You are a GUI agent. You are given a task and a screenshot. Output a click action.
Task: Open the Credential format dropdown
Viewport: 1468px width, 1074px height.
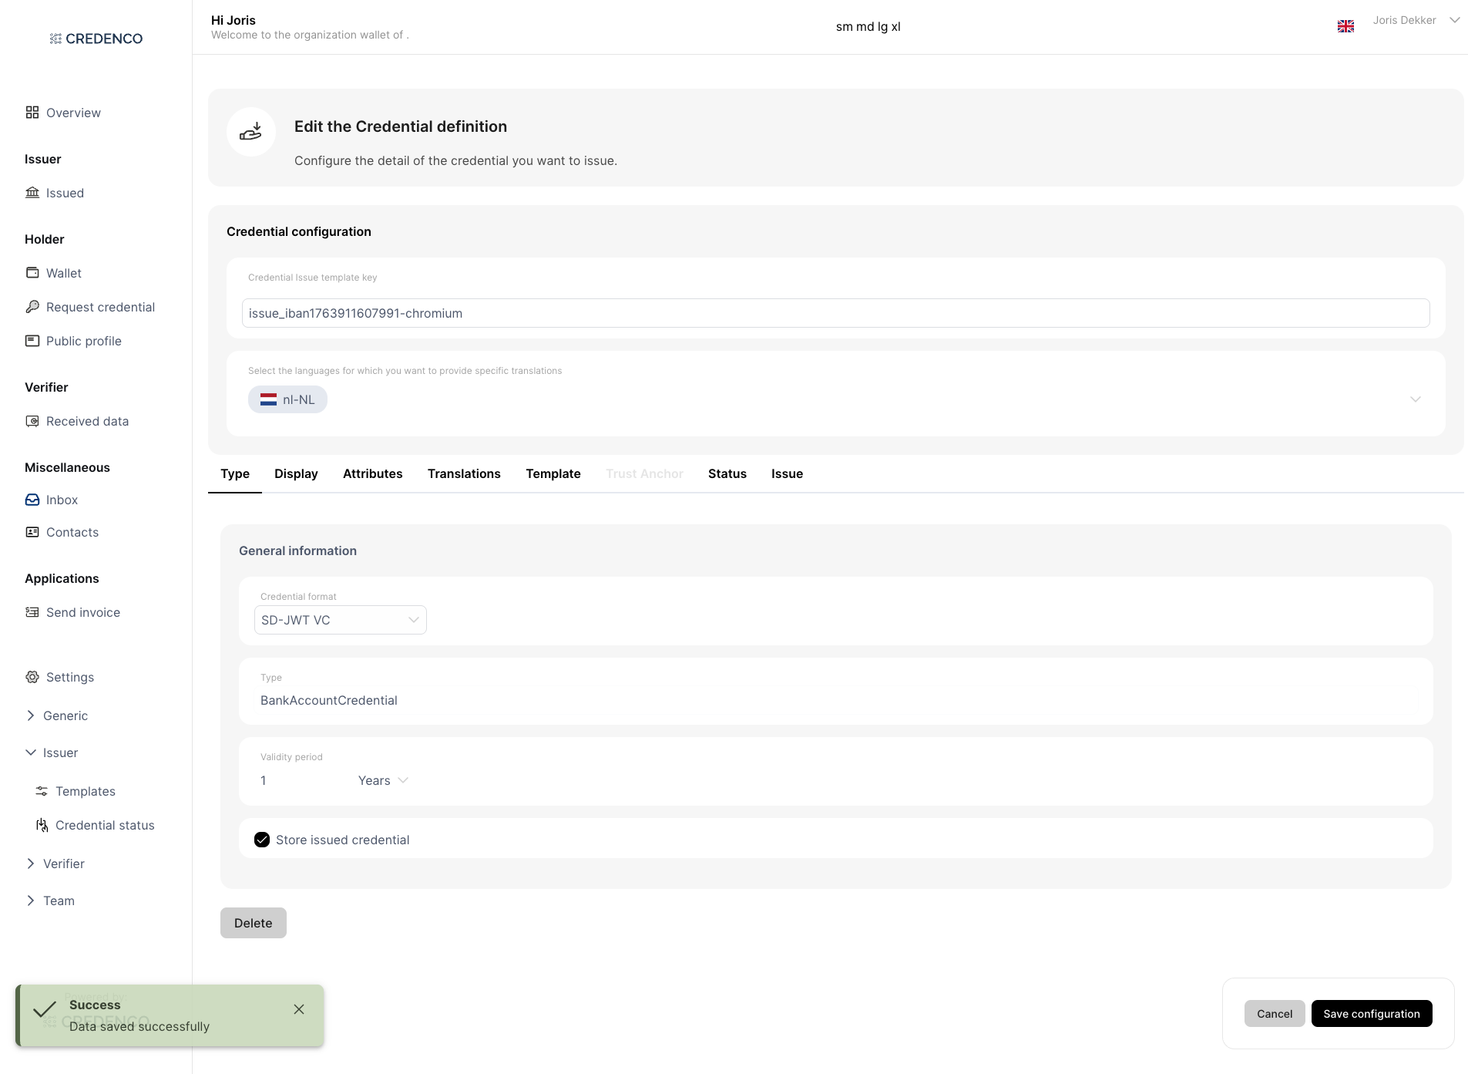coord(340,620)
